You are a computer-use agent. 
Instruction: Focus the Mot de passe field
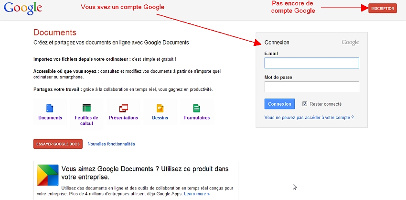[312, 87]
